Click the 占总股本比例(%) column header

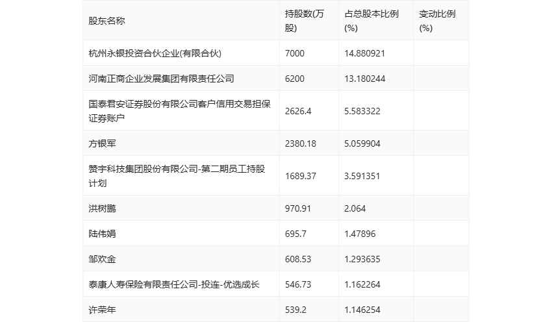tap(371, 21)
